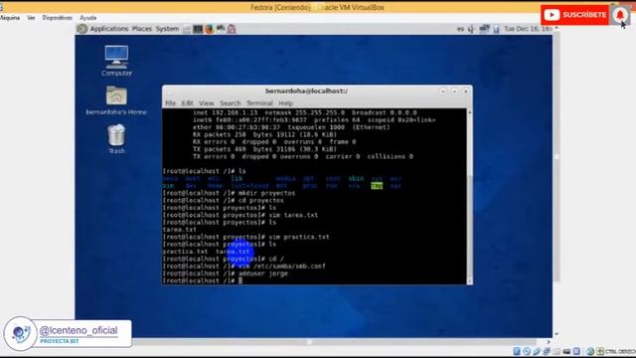Screen dimensions: 636x358
Task: Select the Computer desktop icon
Action: tap(116, 61)
